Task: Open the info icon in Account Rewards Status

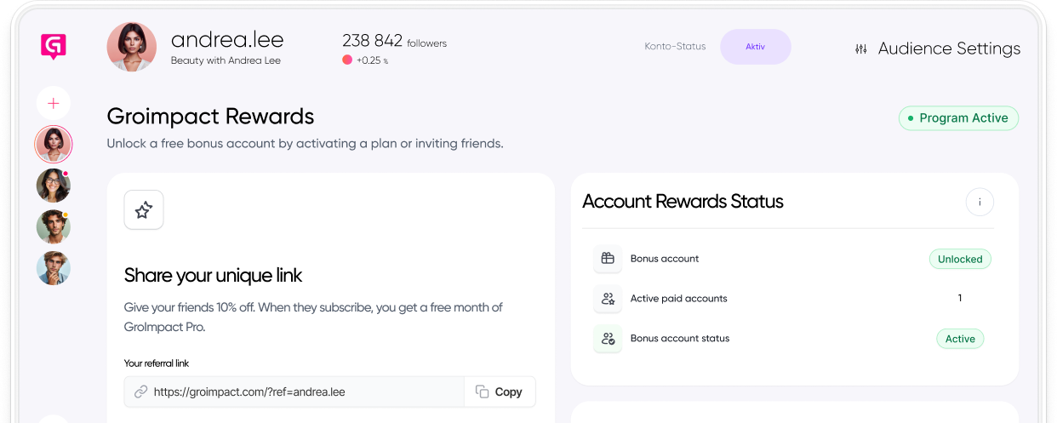Action: click(x=980, y=202)
